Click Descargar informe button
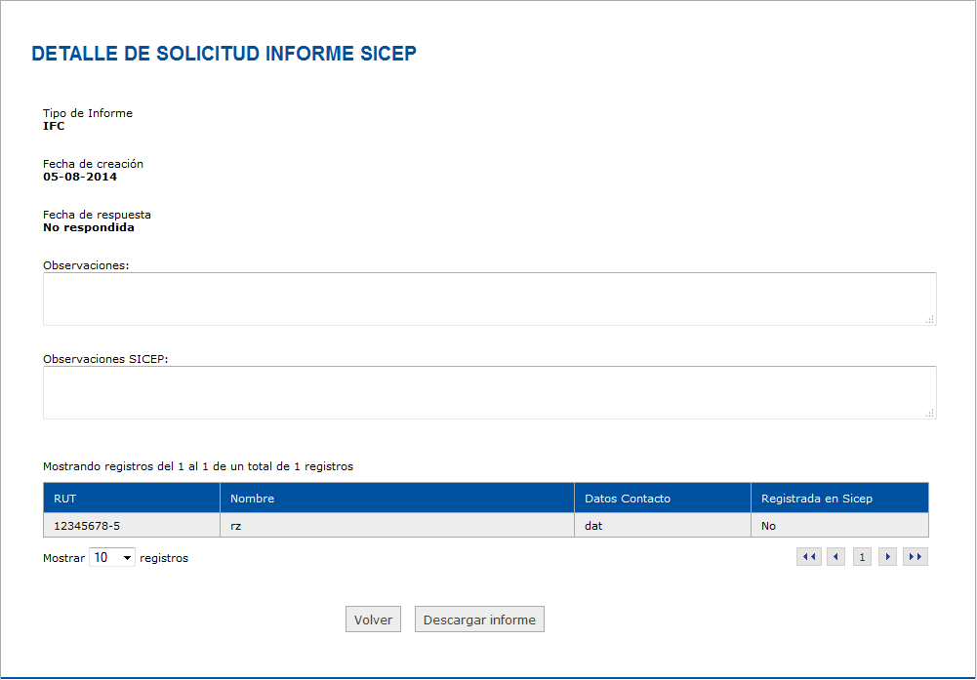 (x=479, y=620)
